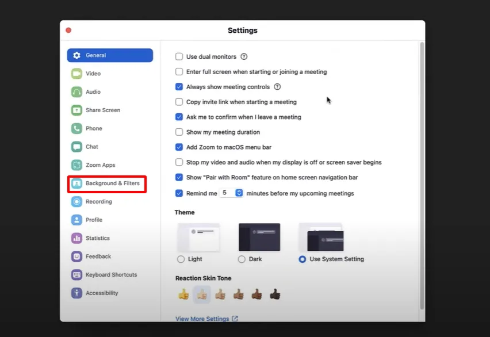Open the Background & Filters tab
490x337 pixels.
point(107,184)
